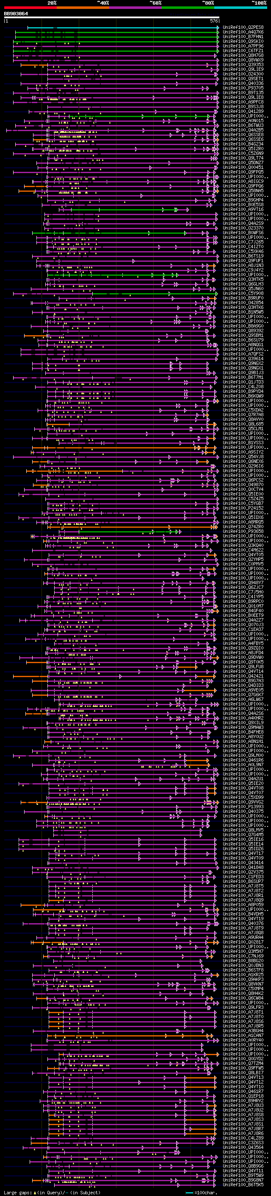Viewport: 271px width, 1196px height.
Task: Select hit UniRef100_Q461R7
Action: (243, 1091)
